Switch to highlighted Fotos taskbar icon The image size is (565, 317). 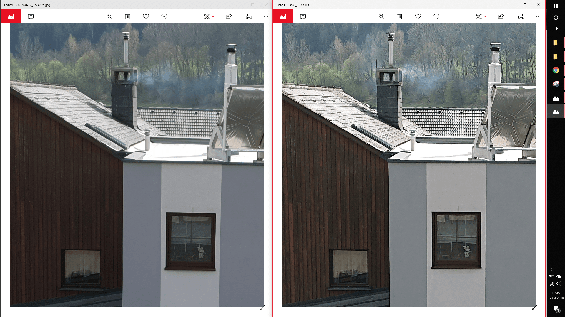(x=556, y=111)
